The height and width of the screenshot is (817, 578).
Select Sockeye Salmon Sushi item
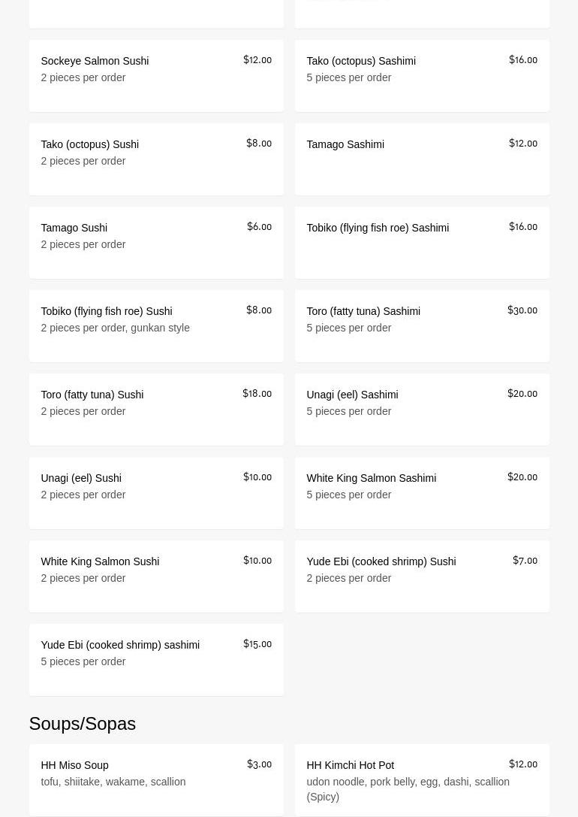tap(156, 76)
